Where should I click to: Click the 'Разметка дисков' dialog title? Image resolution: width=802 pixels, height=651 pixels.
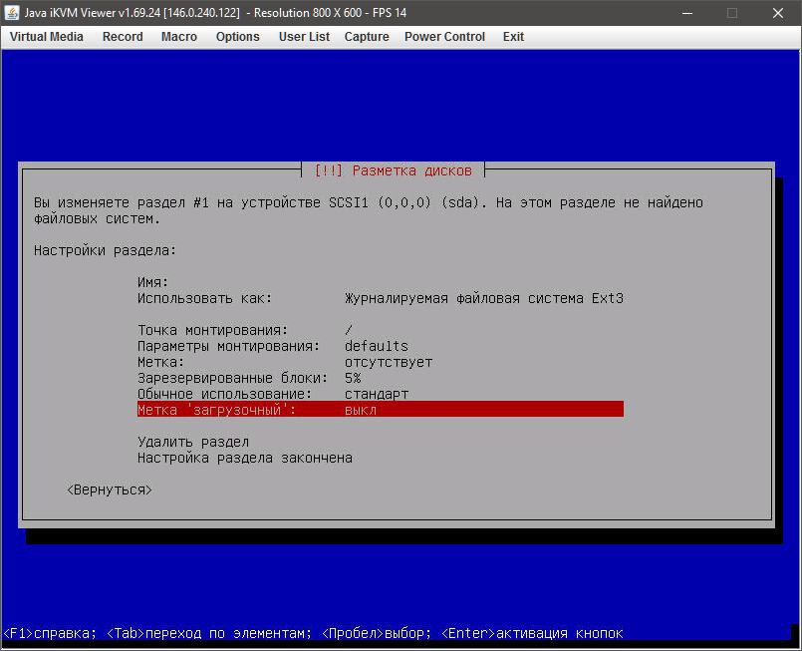tap(393, 170)
